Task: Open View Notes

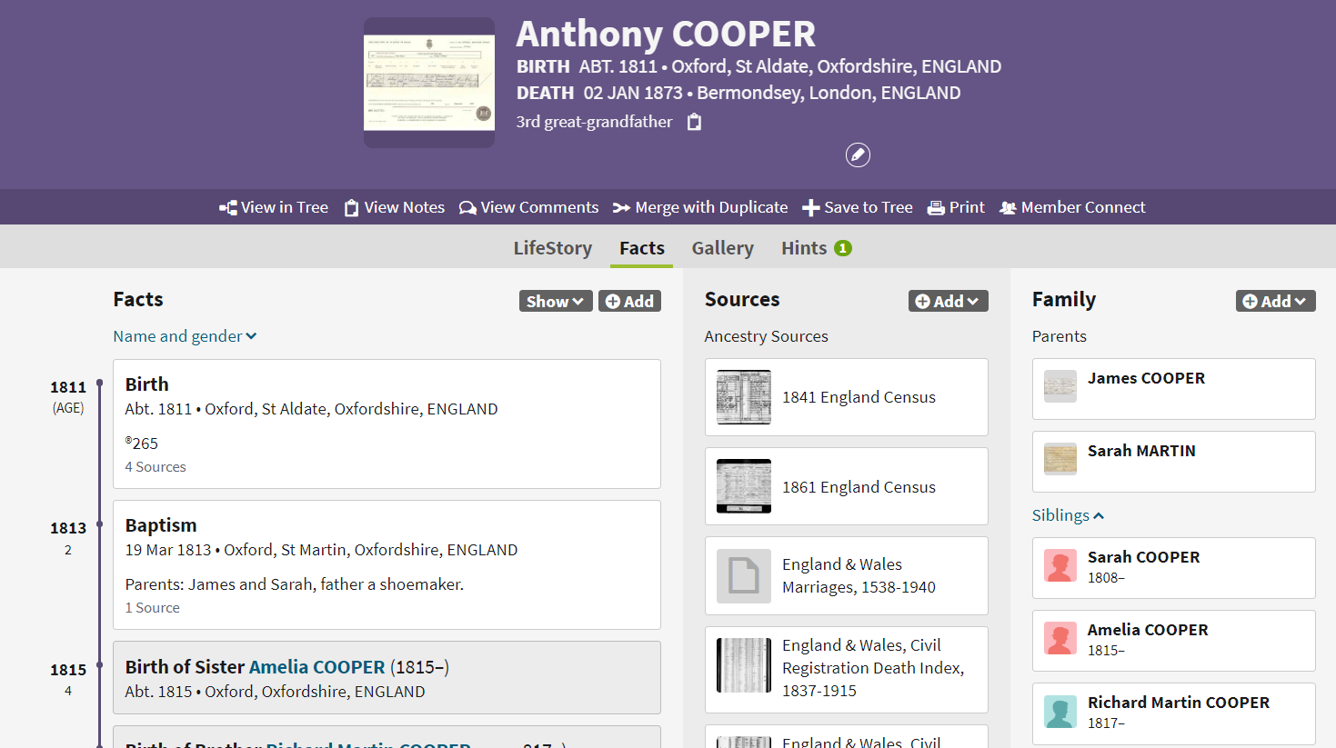Action: click(x=395, y=207)
